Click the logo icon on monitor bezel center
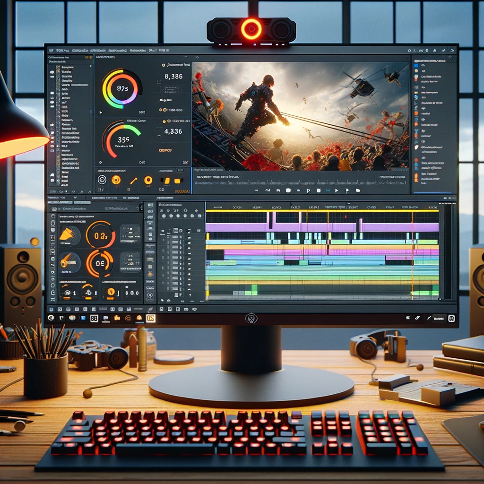The height and width of the screenshot is (484, 484). (x=251, y=319)
